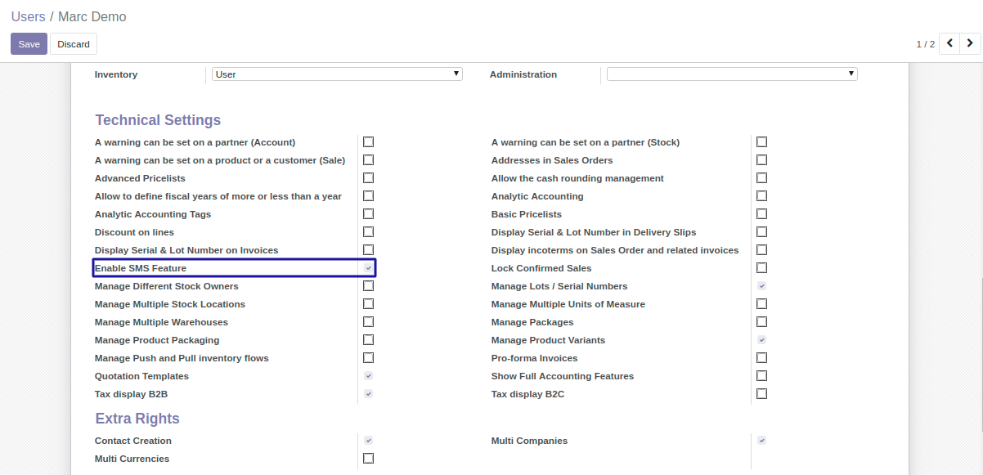Discard the changes to this user
Image resolution: width=983 pixels, height=475 pixels.
(74, 44)
